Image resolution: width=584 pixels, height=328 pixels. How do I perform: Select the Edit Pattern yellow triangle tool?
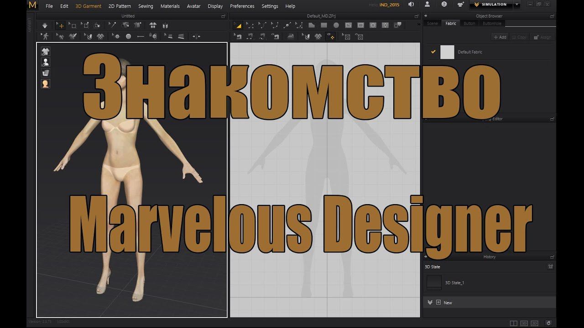[238, 26]
